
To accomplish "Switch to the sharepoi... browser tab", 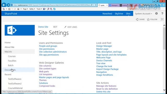I will point(114,5).
